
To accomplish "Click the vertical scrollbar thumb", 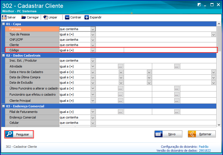I will [219, 39].
